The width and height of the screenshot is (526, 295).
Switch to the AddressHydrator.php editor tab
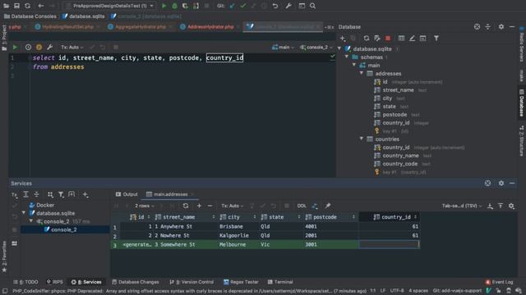[x=210, y=27]
